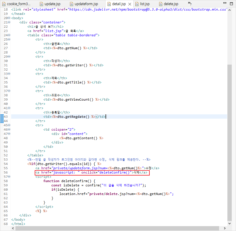Viewport: 236px width, 231px height.
Task: Click the JSP comment at line 53
Action: click(x=89, y=160)
